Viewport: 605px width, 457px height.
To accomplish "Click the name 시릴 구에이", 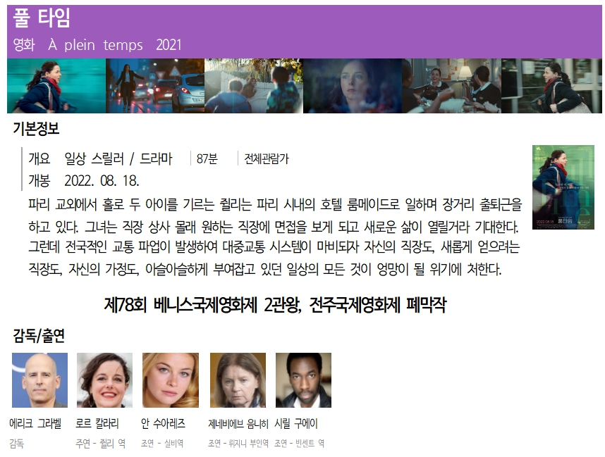I will coord(296,424).
